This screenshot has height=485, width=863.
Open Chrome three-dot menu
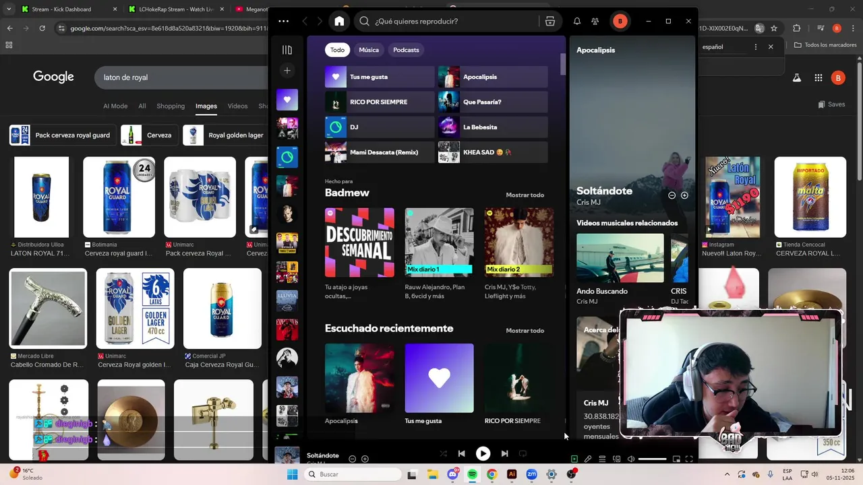(852, 28)
